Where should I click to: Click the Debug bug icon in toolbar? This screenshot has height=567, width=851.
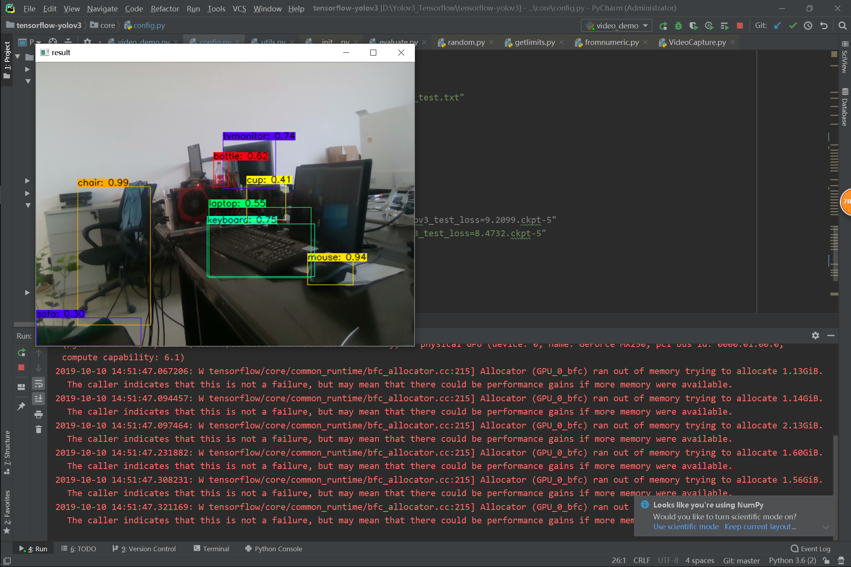[x=678, y=26]
